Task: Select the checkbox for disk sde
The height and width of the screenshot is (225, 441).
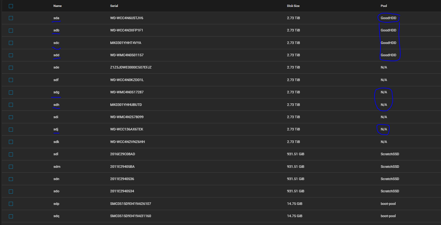Action: [x=11, y=68]
